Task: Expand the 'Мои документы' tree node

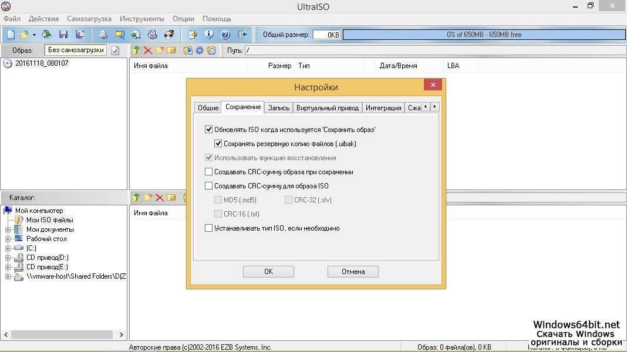Action: pyautogui.click(x=8, y=229)
